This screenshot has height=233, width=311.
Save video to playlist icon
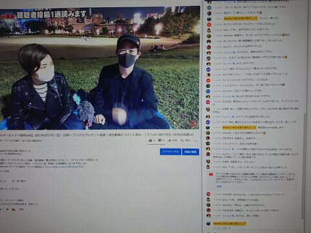pyautogui.click(x=182, y=140)
